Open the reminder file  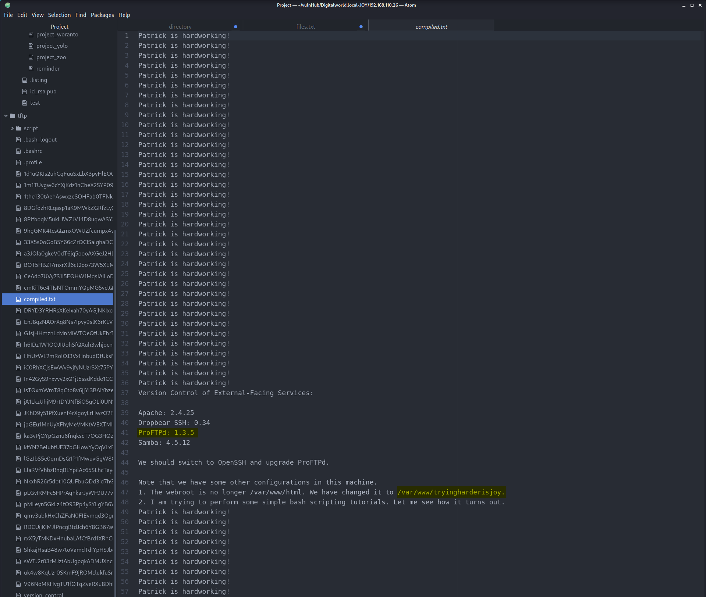tap(48, 69)
